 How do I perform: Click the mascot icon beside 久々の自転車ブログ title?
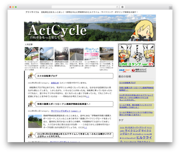(x=30, y=76)
